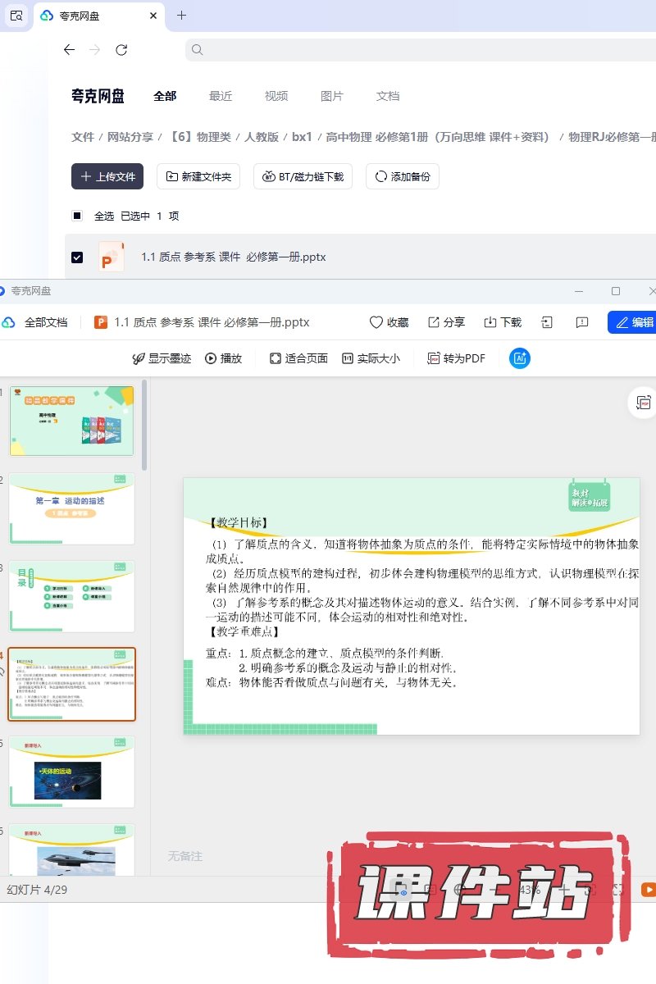This screenshot has width=656, height=984.
Task: Click the browser refresh icon
Action: tap(121, 50)
